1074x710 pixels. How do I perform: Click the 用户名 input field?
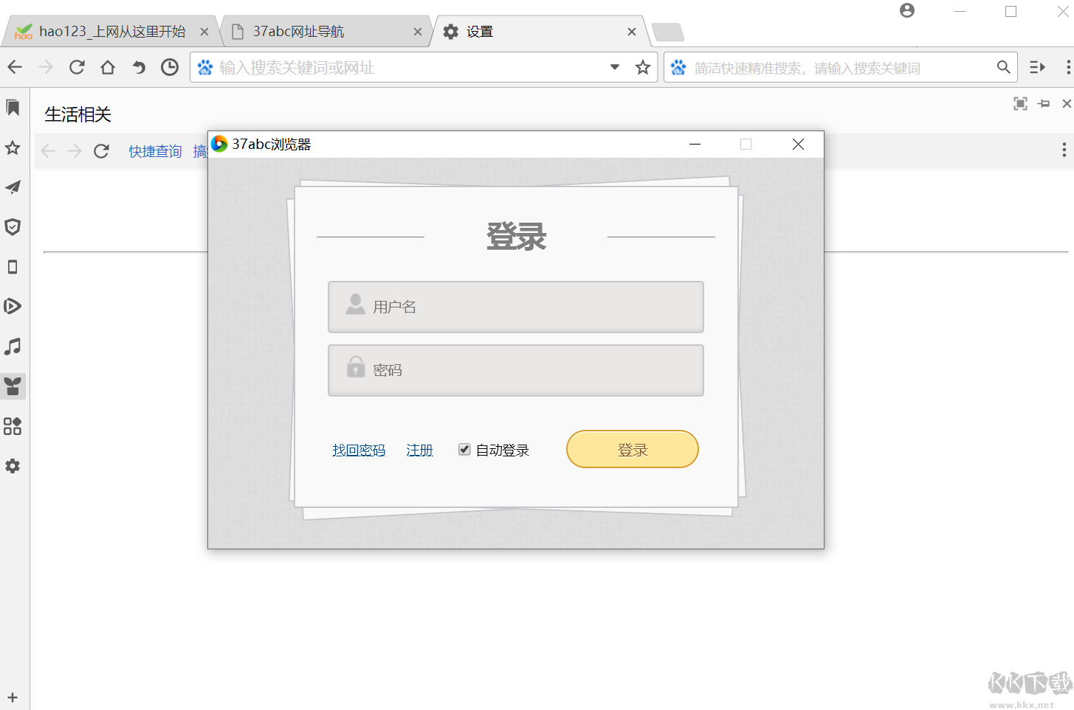[516, 307]
